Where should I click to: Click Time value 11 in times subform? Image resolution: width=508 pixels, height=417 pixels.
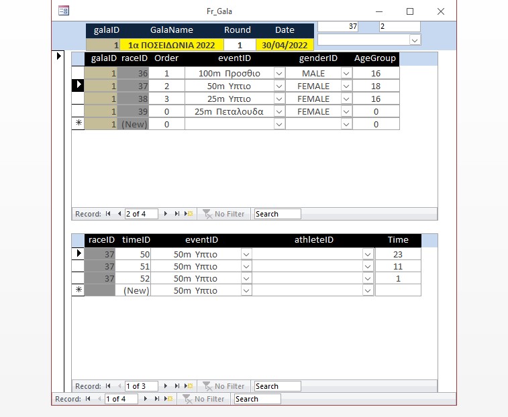(x=398, y=266)
